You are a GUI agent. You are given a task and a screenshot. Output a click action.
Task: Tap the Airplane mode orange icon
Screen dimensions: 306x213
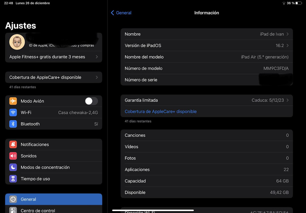click(13, 101)
